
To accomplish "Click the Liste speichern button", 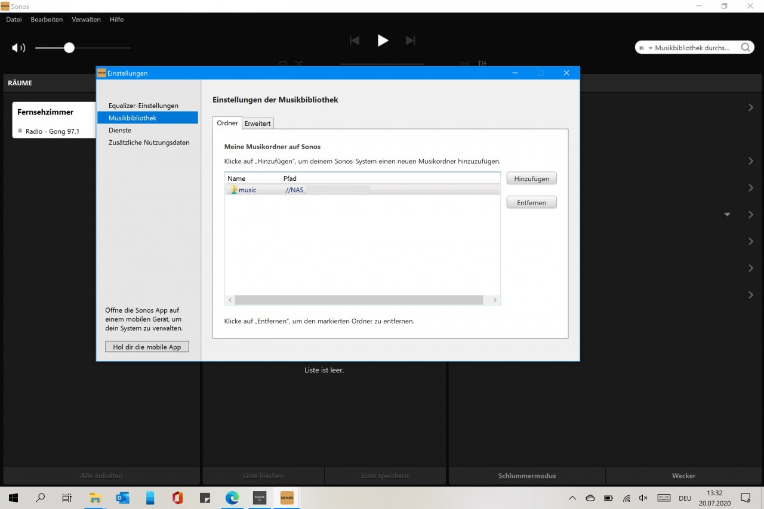I will (385, 476).
